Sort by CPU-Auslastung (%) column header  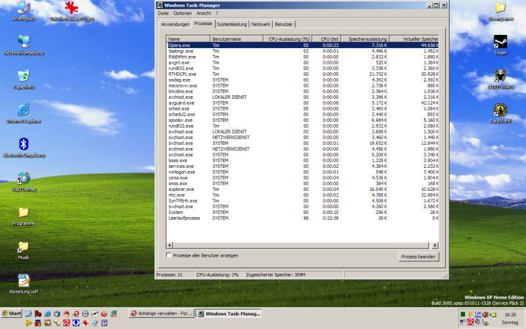click(x=288, y=39)
